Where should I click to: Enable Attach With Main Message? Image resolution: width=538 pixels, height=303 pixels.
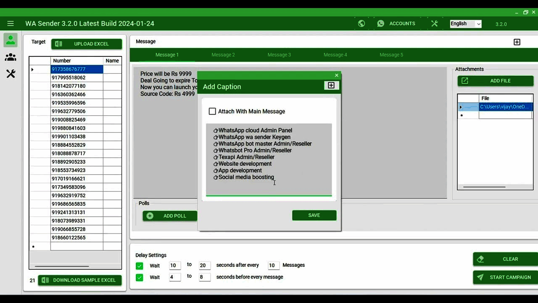[x=212, y=111]
